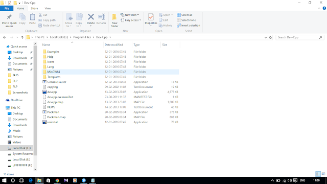This screenshot has width=327, height=184.
Task: Go back with the left arrow
Action: pos(5,37)
